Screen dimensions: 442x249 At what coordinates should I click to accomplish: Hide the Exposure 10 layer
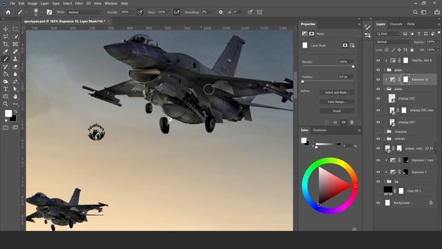point(378,80)
